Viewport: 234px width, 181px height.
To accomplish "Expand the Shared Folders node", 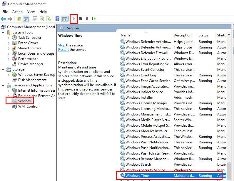I will [9, 48].
